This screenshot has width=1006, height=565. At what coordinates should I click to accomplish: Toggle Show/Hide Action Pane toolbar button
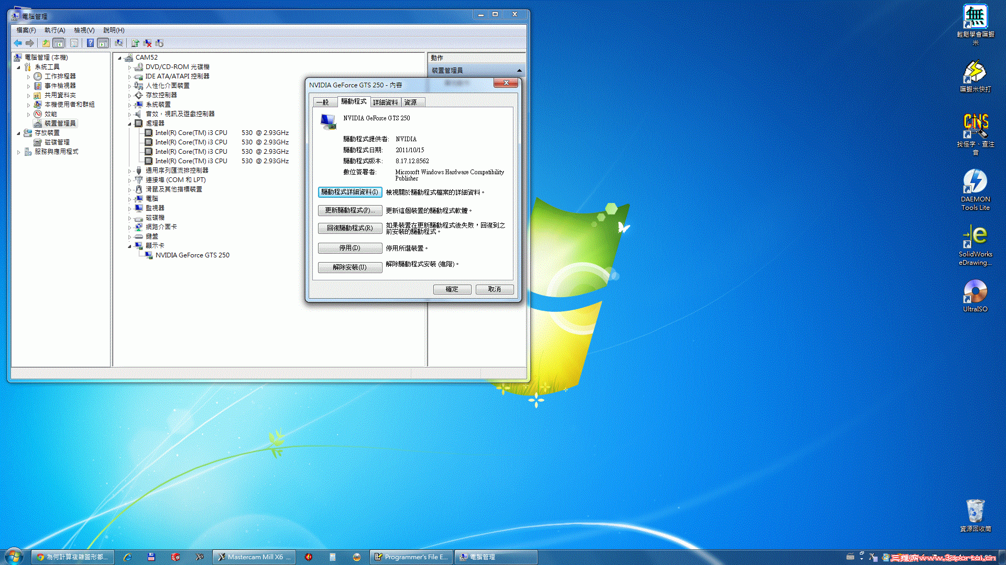coord(103,43)
